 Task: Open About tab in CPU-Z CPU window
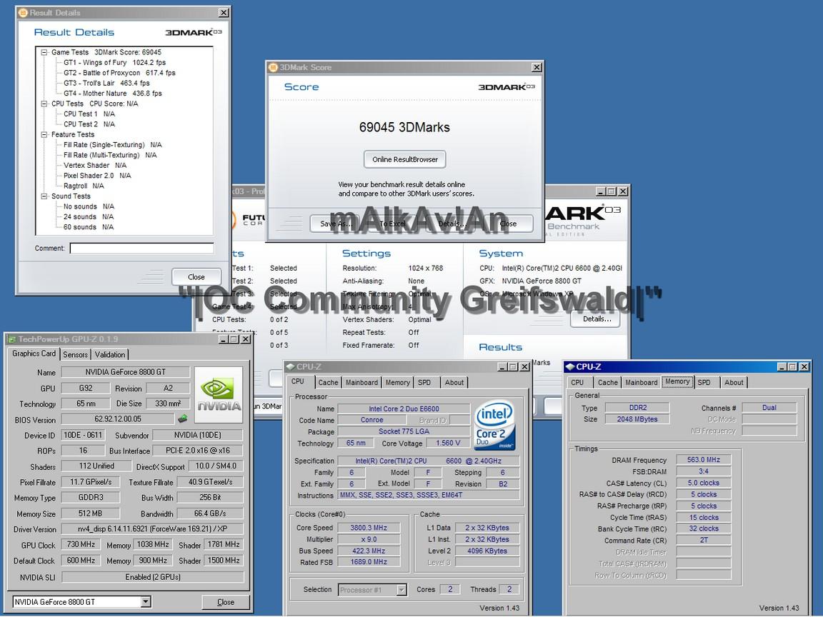pyautogui.click(x=454, y=383)
